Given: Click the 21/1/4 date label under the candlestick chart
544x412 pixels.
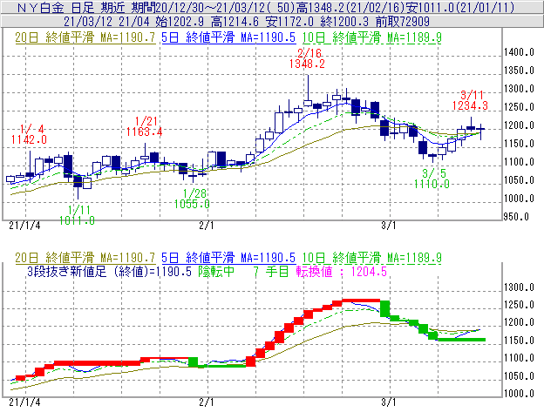Looking at the screenshot, I should coord(24,226).
